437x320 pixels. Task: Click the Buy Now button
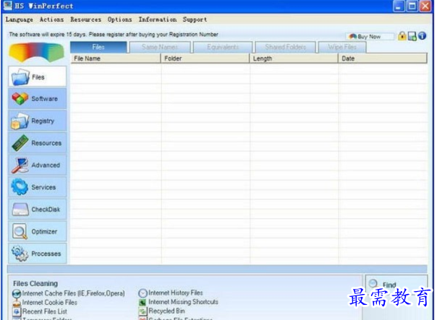370,36
